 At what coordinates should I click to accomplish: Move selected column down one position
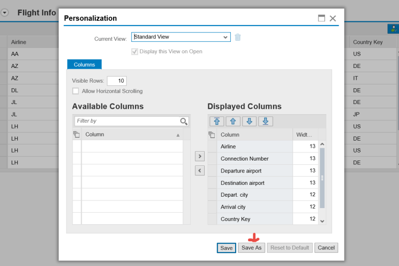[x=249, y=121]
